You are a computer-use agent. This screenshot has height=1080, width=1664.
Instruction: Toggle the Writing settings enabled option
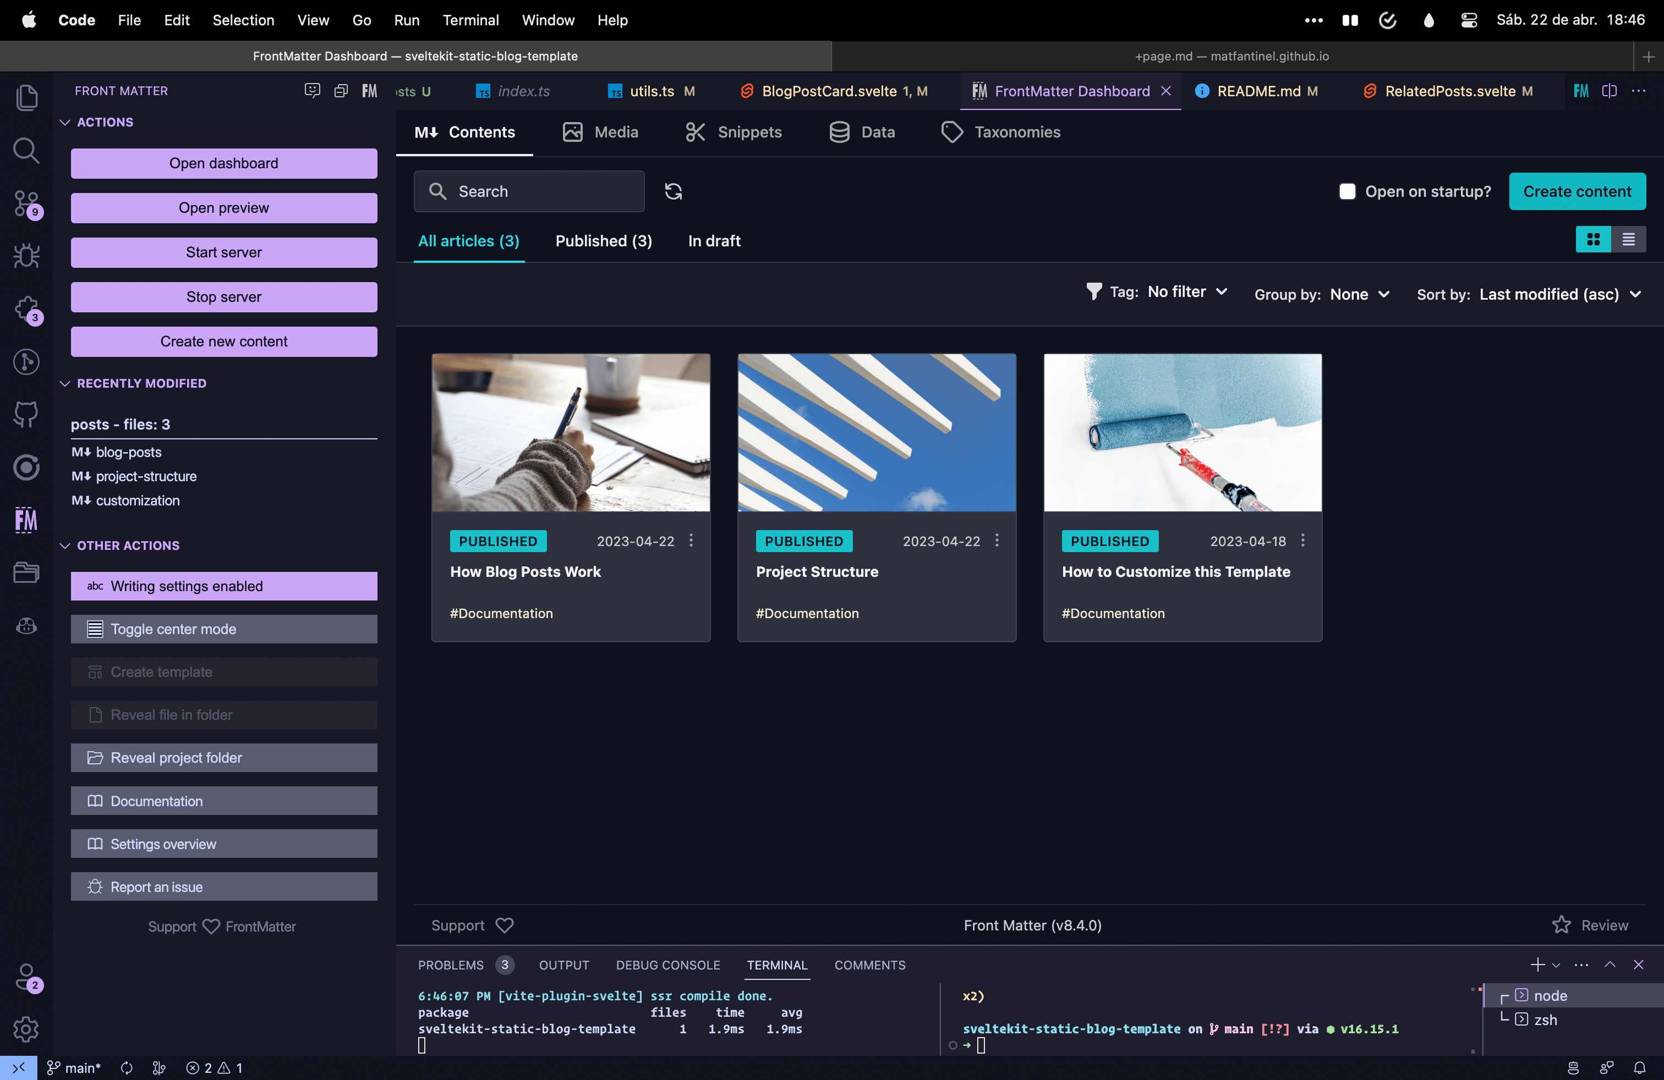point(224,586)
